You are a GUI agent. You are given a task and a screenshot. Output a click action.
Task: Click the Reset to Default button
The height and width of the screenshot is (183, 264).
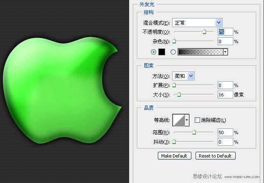pyautogui.click(x=215, y=156)
